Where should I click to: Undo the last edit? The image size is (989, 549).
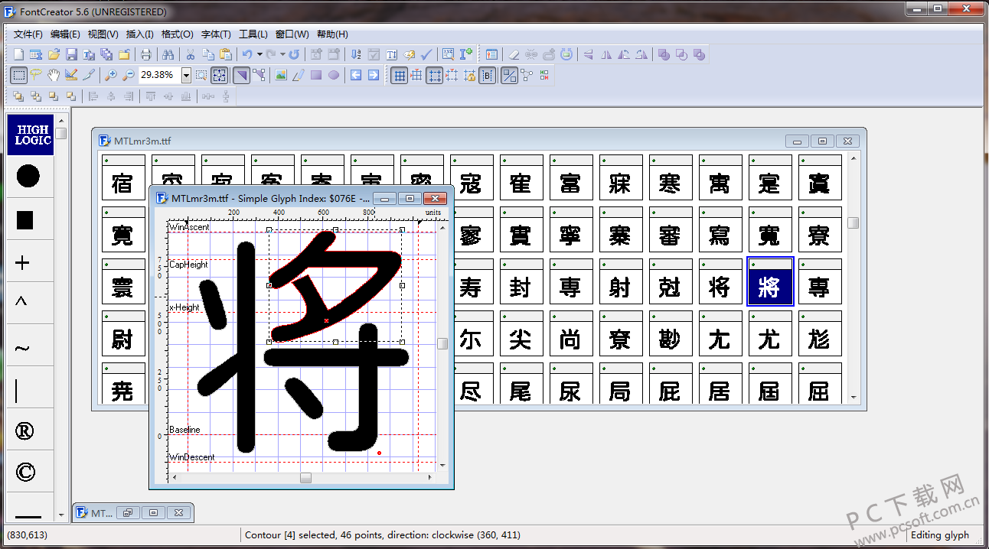[x=247, y=54]
